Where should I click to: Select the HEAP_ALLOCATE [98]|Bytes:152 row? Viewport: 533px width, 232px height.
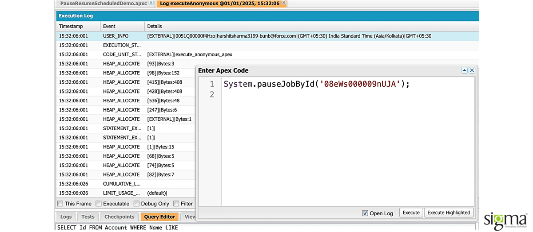pos(126,73)
